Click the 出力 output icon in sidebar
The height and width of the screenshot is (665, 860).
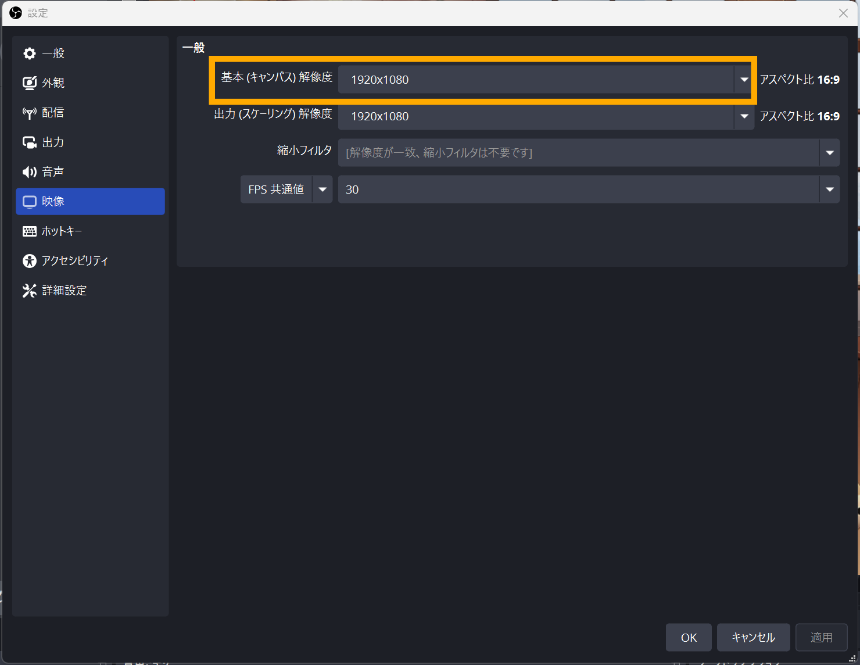pyautogui.click(x=29, y=142)
